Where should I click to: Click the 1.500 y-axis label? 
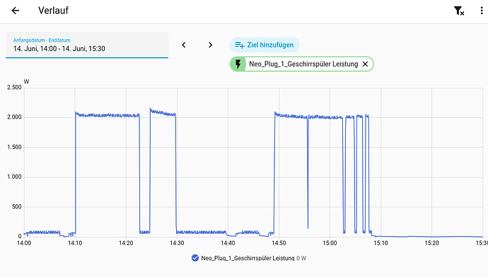tap(14, 147)
